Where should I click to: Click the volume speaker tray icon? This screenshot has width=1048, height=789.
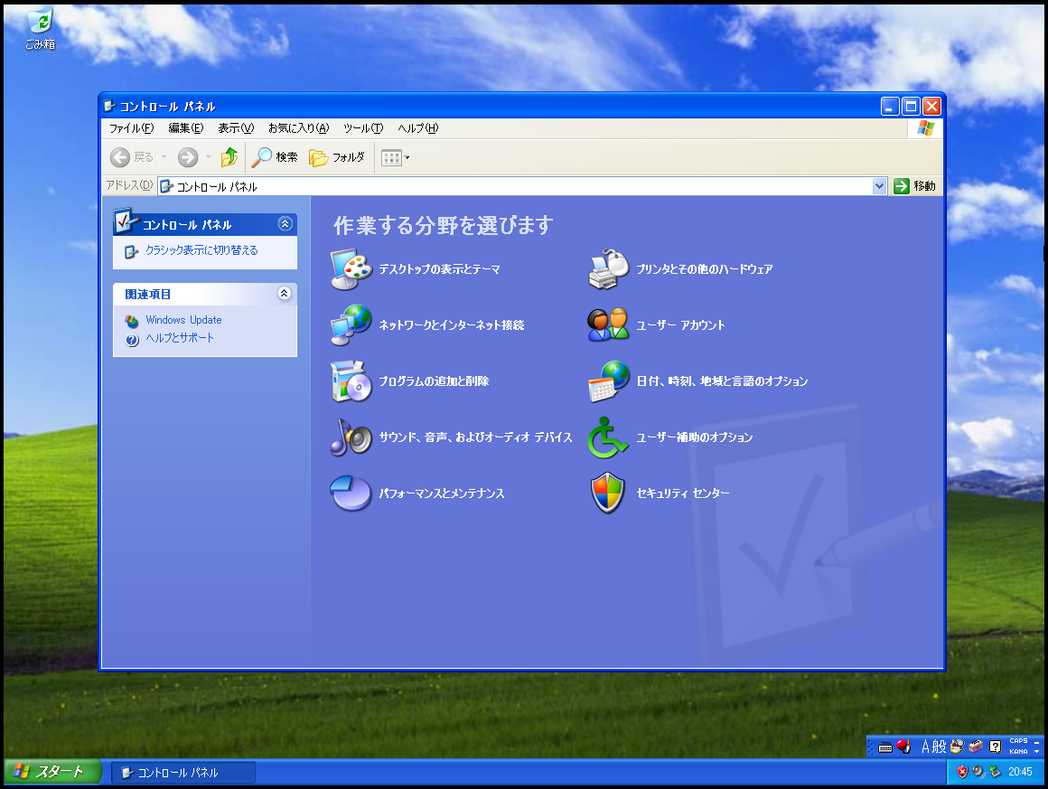pos(978,772)
